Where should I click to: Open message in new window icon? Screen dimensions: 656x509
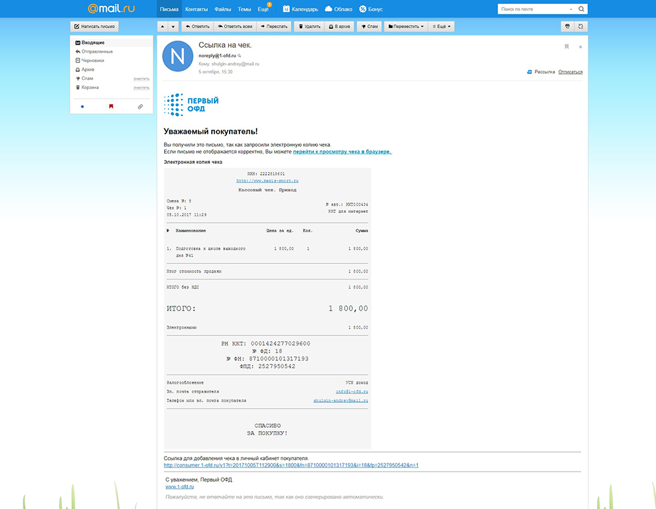point(581,27)
